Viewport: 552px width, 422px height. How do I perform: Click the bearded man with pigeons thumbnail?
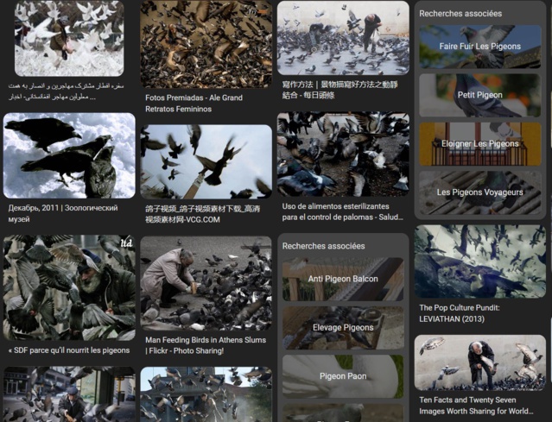(x=69, y=287)
